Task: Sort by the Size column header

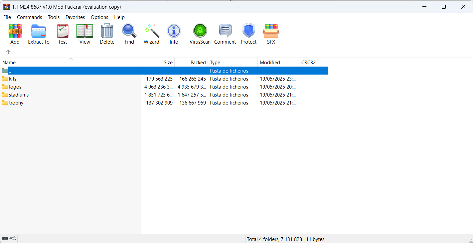Action: (158, 63)
